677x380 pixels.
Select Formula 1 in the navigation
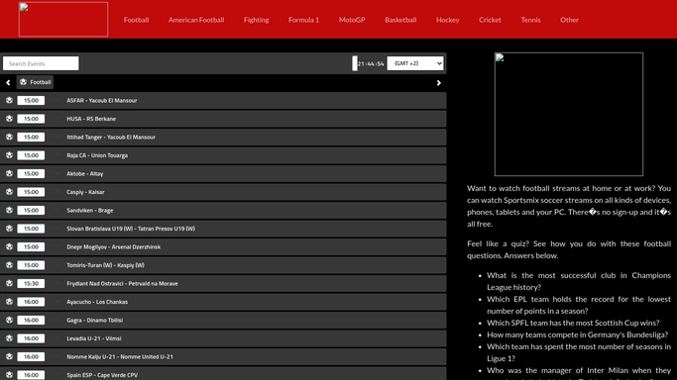(303, 20)
